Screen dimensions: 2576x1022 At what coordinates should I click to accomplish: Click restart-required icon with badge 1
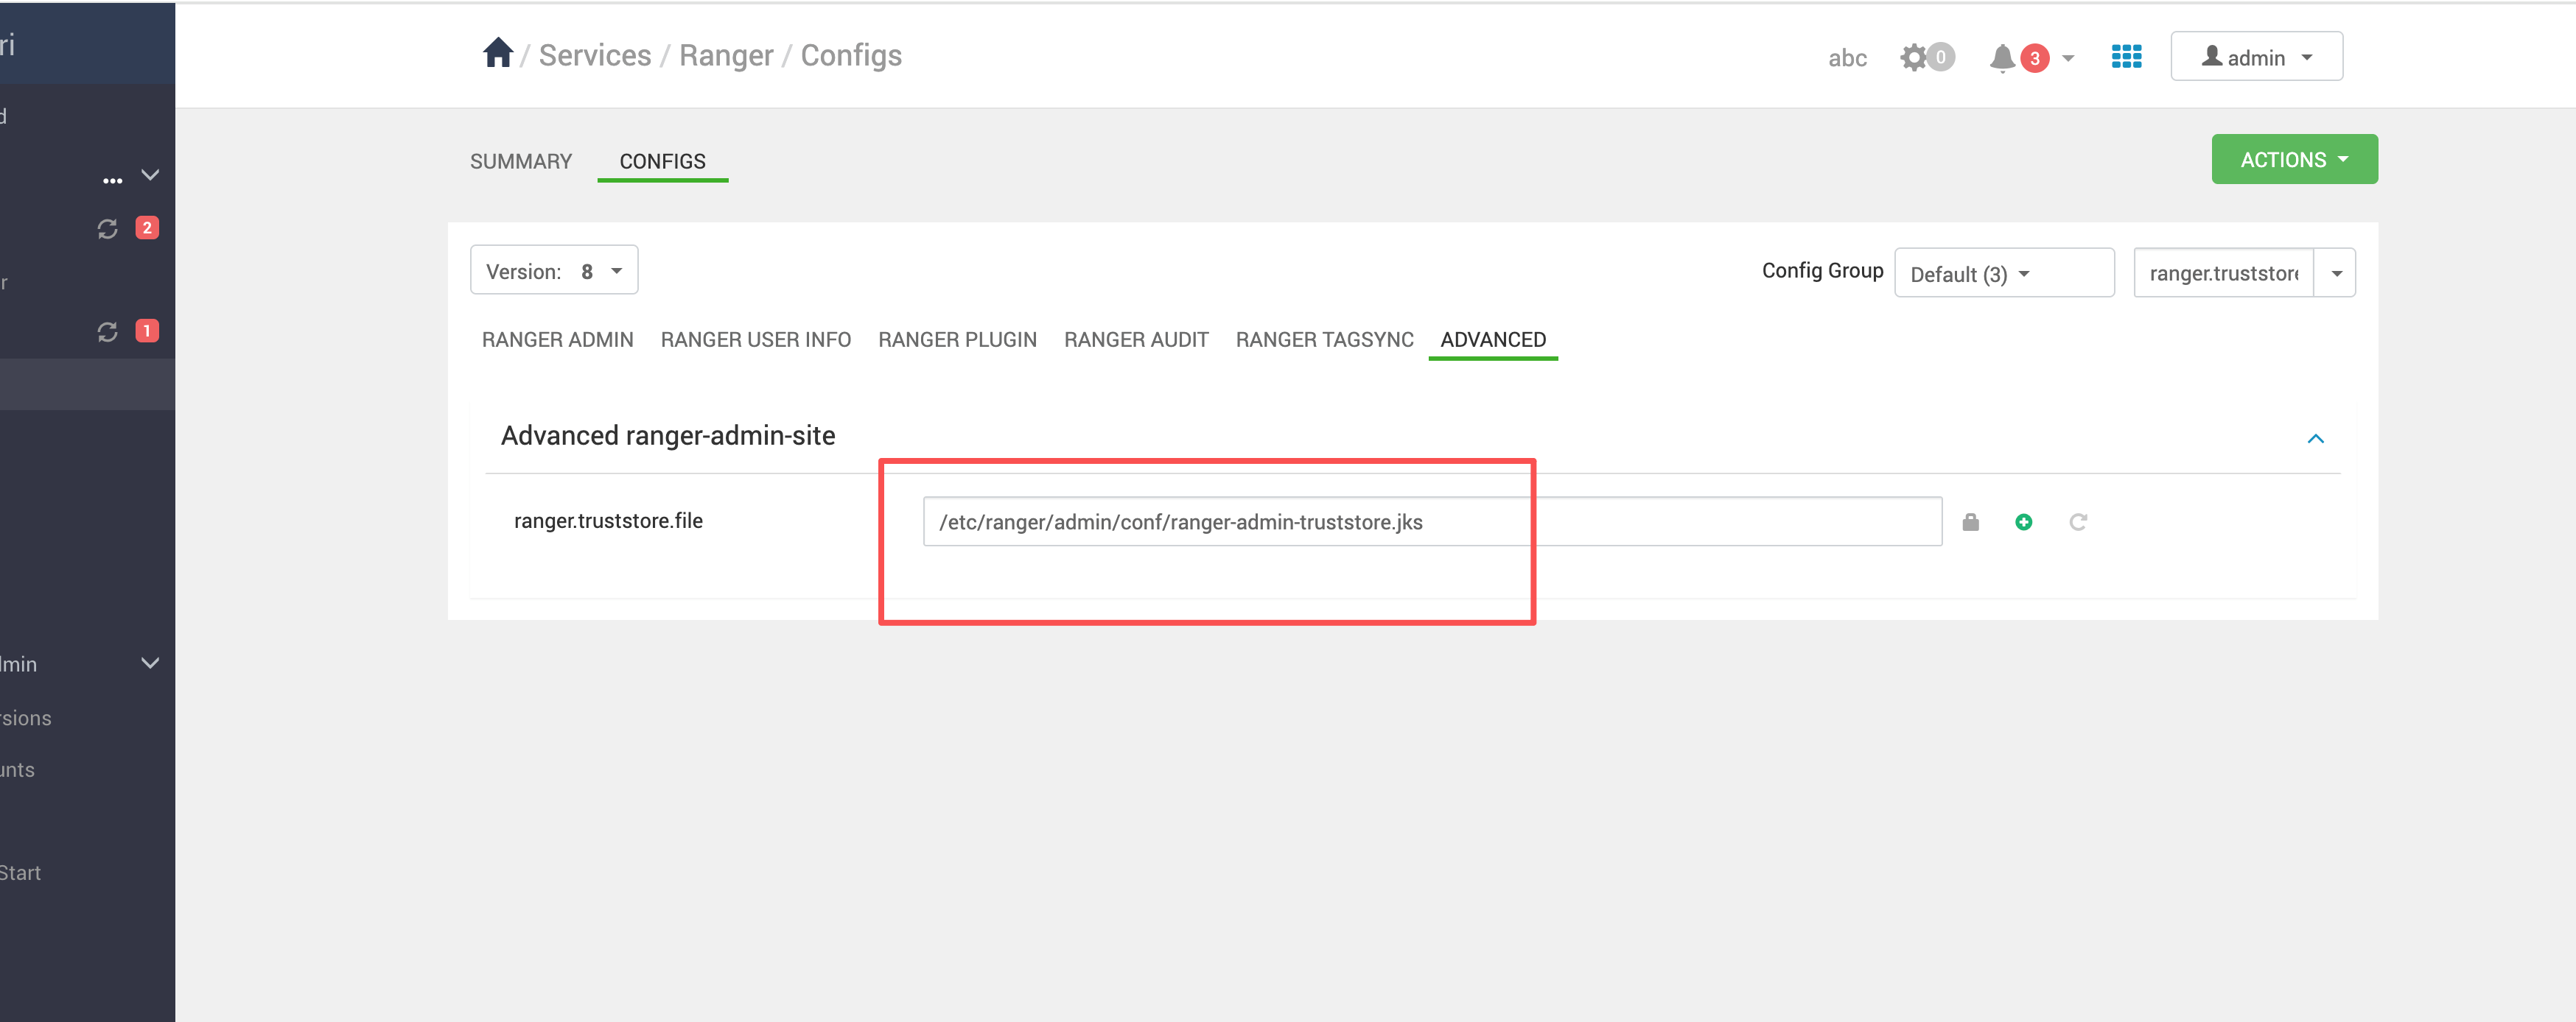coord(108,331)
